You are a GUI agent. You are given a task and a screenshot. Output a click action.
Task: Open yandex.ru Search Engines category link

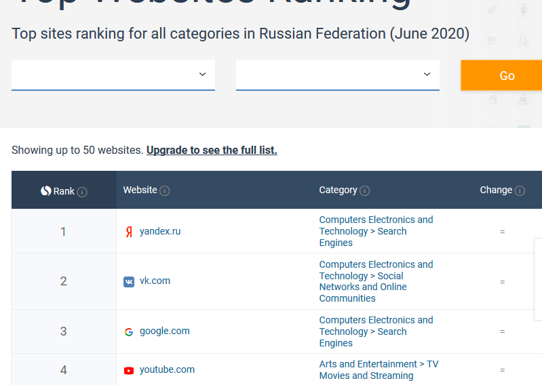tap(376, 231)
